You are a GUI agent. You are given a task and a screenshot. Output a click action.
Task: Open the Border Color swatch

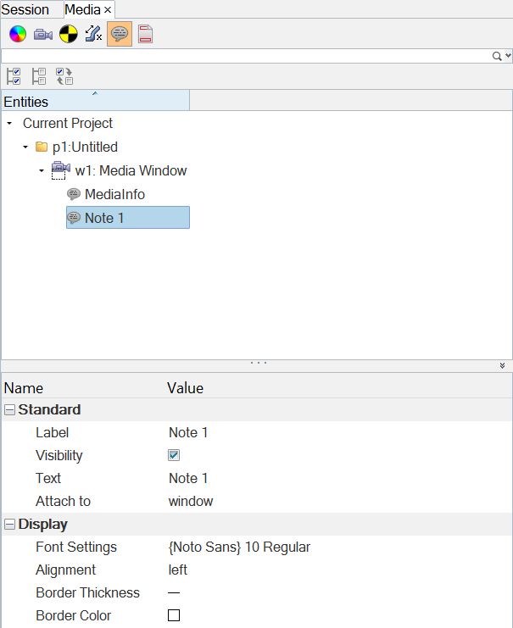[x=174, y=616]
